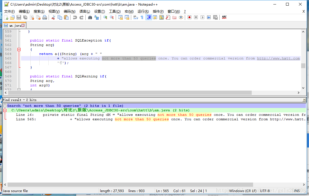This screenshot has width=309, height=196.
Task: Cut the selected text using the scissors icon
Action: click(x=53, y=17)
